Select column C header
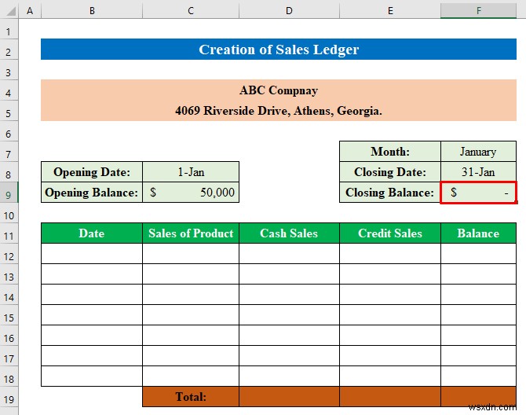526x415 pixels. coord(191,11)
